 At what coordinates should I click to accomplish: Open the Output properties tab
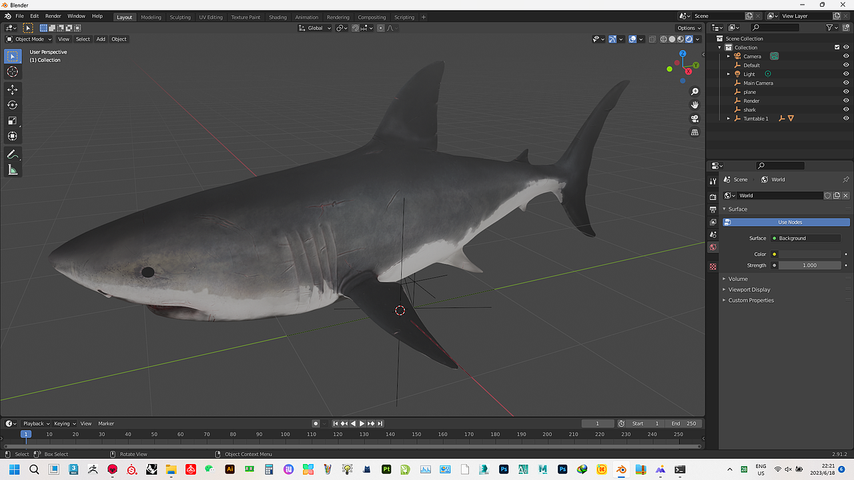click(x=713, y=209)
